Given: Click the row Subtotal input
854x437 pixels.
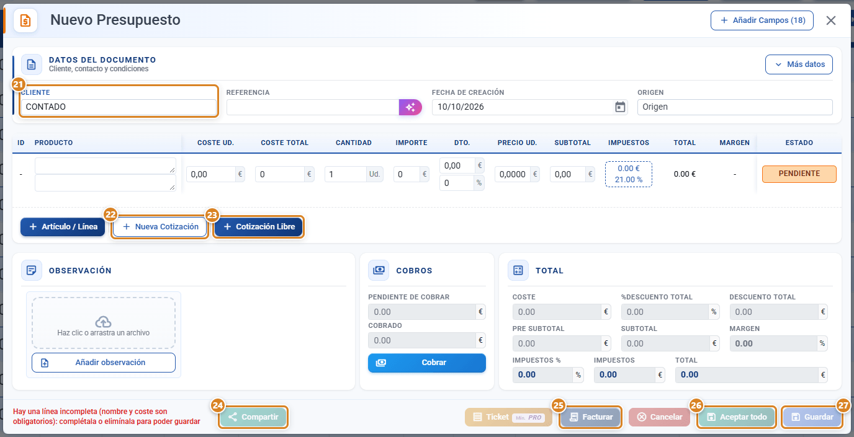Looking at the screenshot, I should point(567,175).
